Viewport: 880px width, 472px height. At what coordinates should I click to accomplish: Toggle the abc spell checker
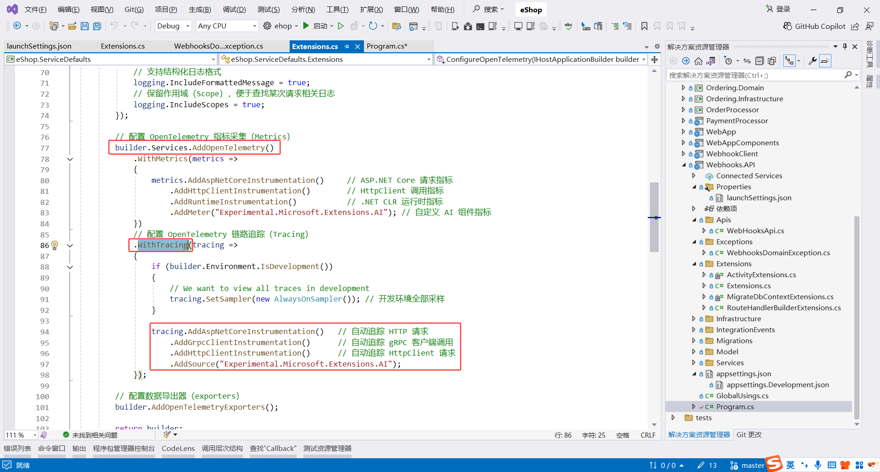click(x=568, y=26)
